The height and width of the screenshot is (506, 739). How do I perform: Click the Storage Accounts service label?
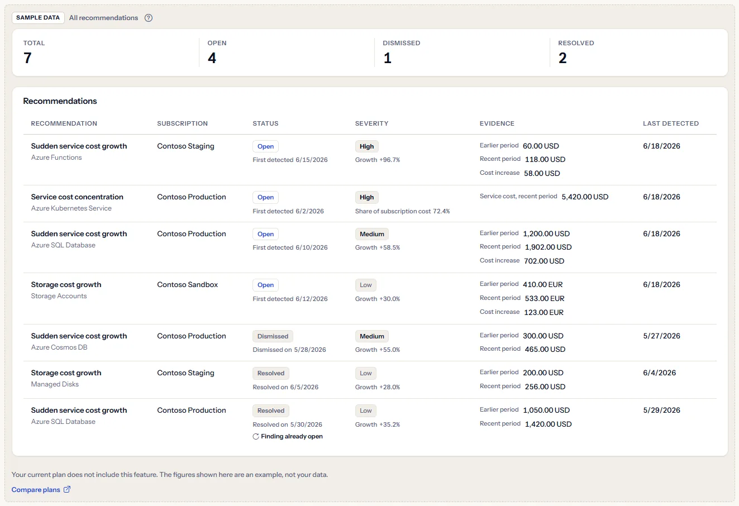coord(59,296)
